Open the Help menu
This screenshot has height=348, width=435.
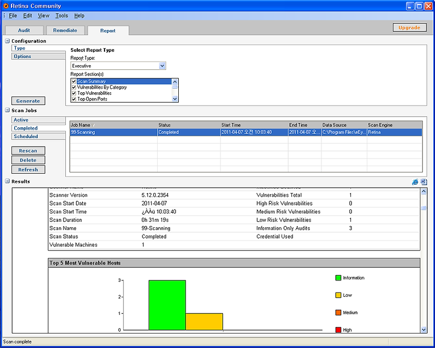[x=79, y=16]
